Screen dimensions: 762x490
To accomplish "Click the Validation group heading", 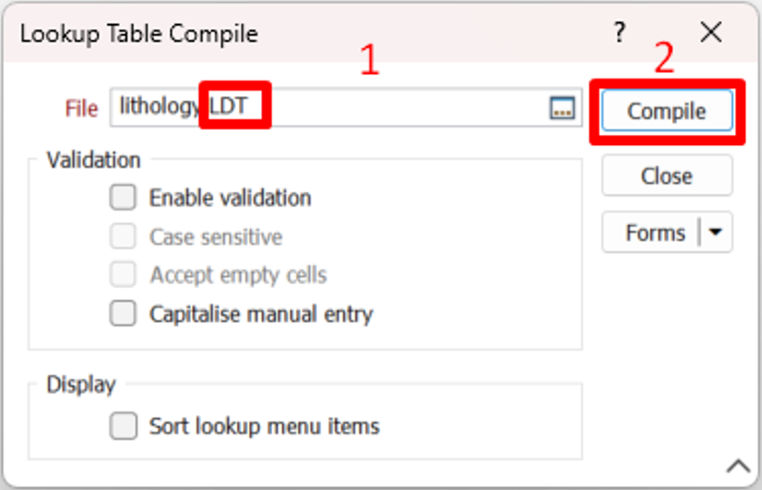I will (x=93, y=160).
